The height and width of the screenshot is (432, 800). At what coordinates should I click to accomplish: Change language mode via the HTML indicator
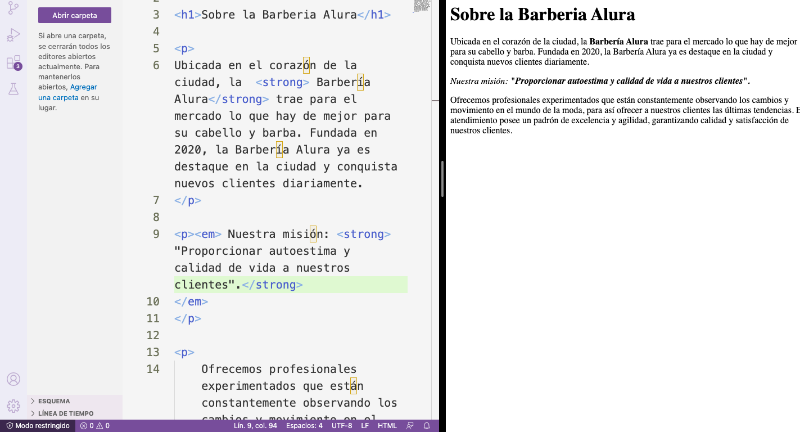387,426
